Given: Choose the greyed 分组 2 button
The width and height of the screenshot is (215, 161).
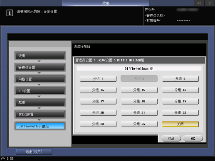Looking at the screenshot, I should (x=139, y=78).
